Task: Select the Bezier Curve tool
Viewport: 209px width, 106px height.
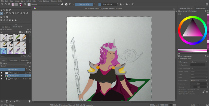Action: tap(19, 13)
